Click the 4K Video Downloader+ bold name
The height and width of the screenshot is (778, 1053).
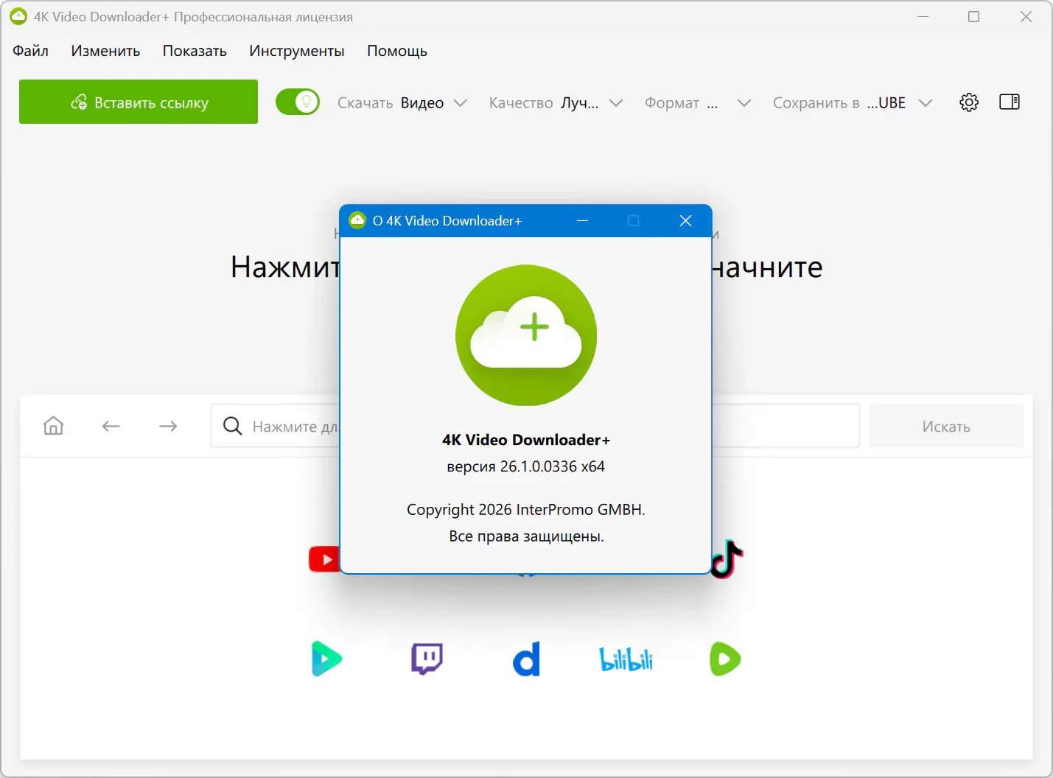[x=526, y=440]
